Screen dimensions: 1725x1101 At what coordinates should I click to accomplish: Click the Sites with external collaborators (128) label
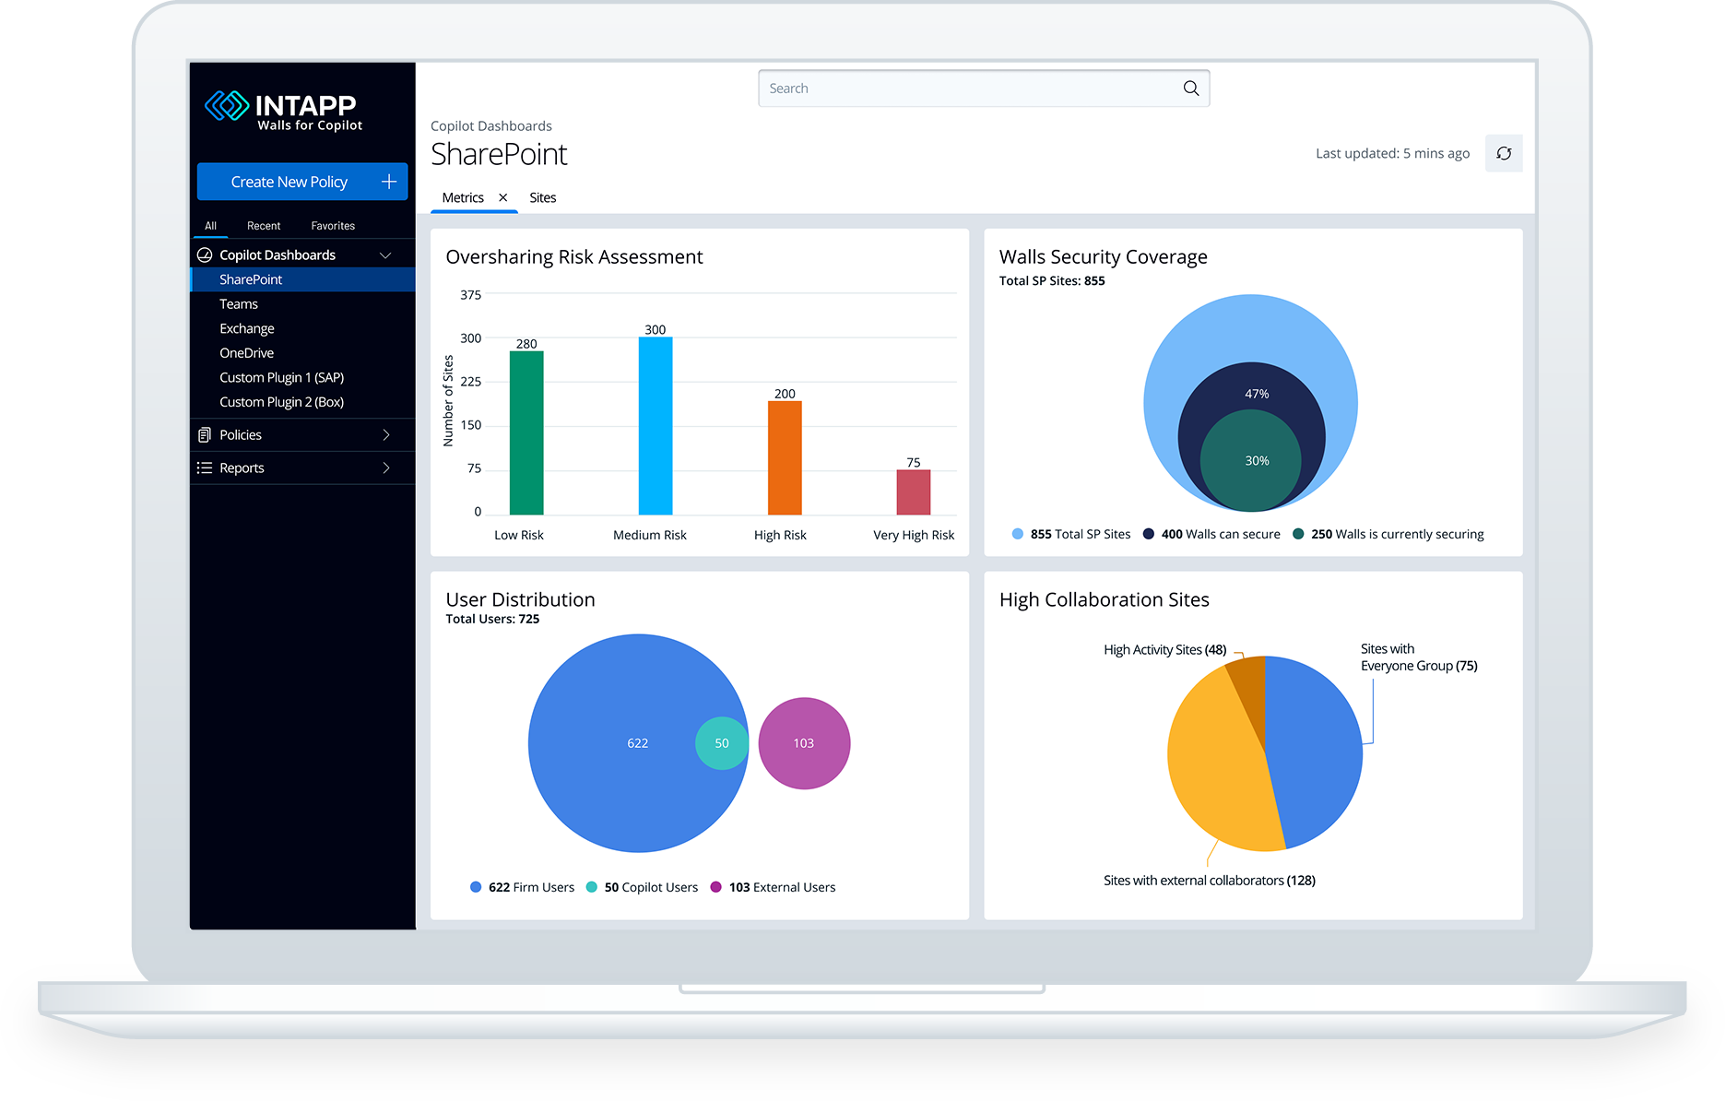tap(1210, 881)
